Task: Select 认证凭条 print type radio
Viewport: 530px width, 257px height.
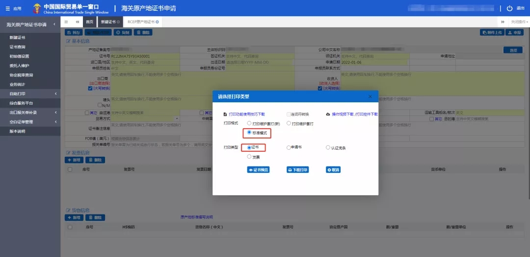Action: pos(328,147)
